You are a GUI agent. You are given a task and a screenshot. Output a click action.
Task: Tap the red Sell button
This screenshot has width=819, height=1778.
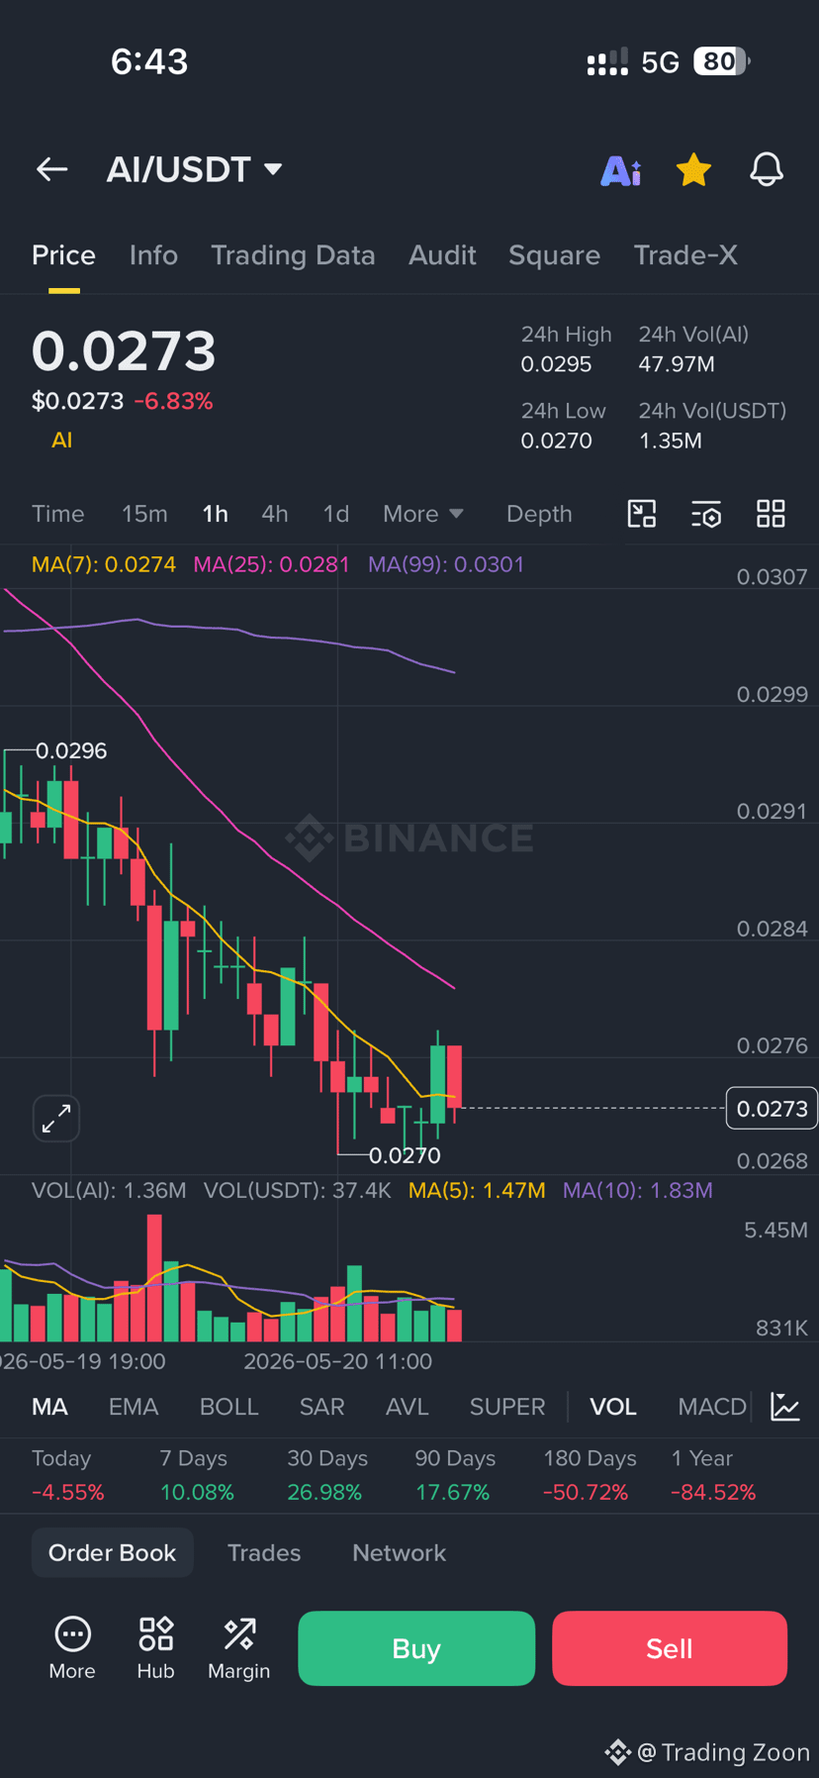pyautogui.click(x=670, y=1648)
